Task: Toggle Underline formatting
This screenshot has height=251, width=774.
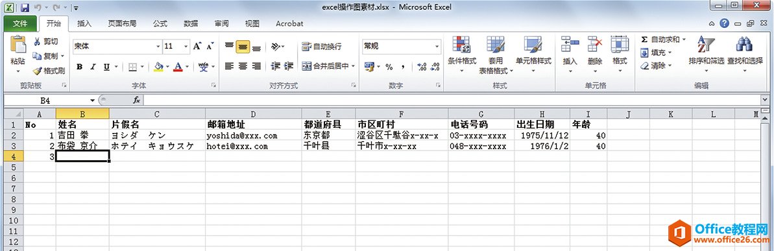Action: (x=106, y=67)
